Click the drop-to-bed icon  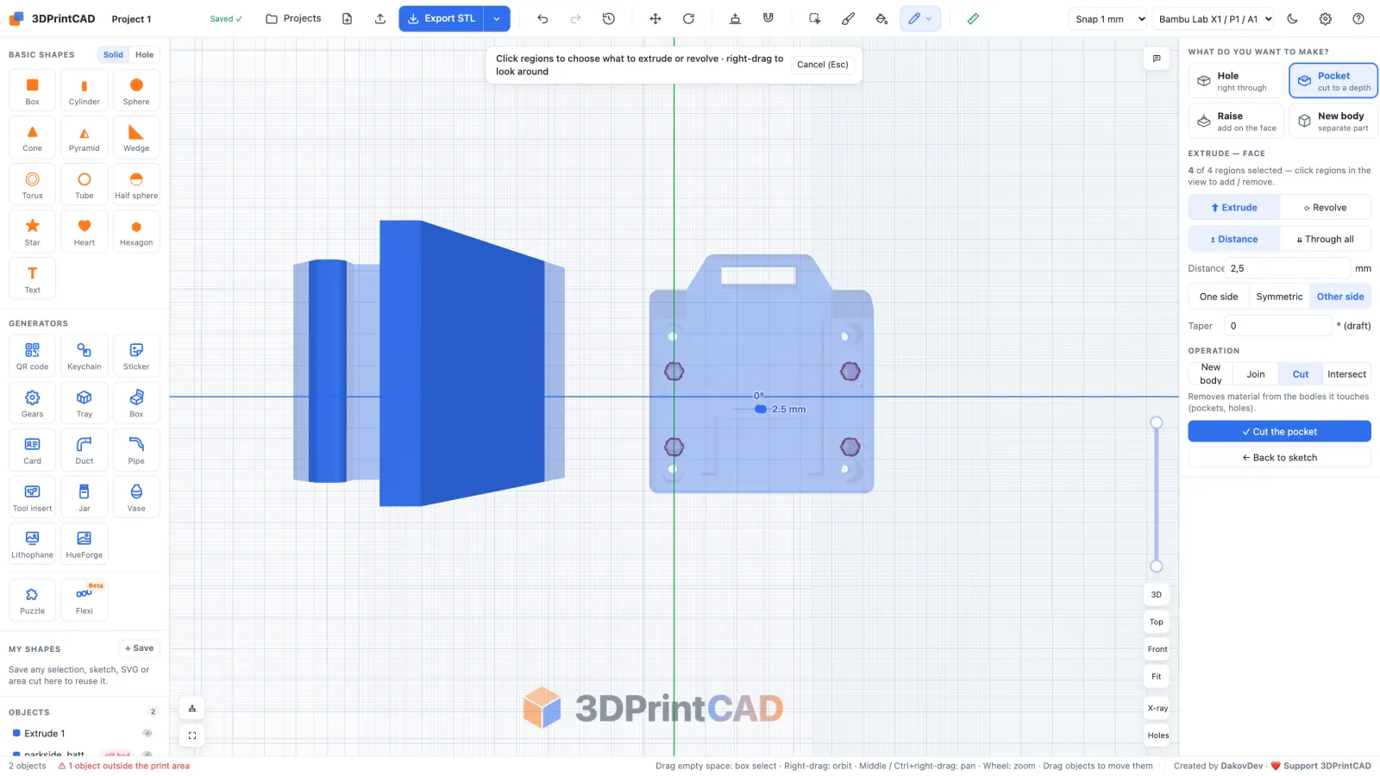point(735,18)
